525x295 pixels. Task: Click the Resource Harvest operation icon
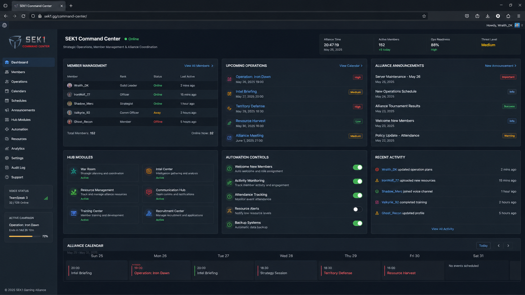click(x=230, y=123)
